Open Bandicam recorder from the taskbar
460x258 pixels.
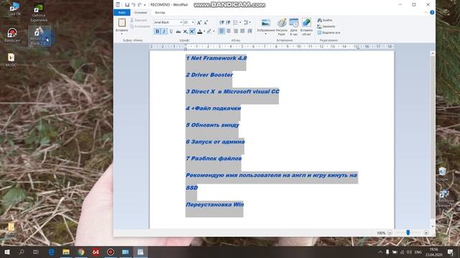pos(110,252)
